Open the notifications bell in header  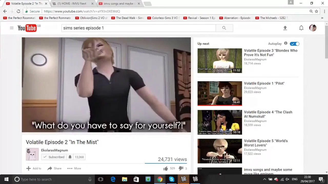[301, 28]
